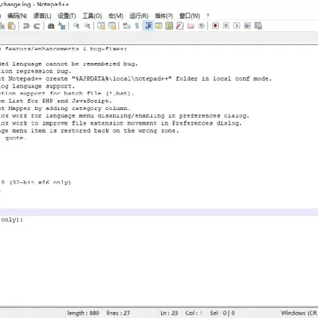Click the line about PHP and JavaScript
Viewport: 318px width, 318px height.
(56, 101)
